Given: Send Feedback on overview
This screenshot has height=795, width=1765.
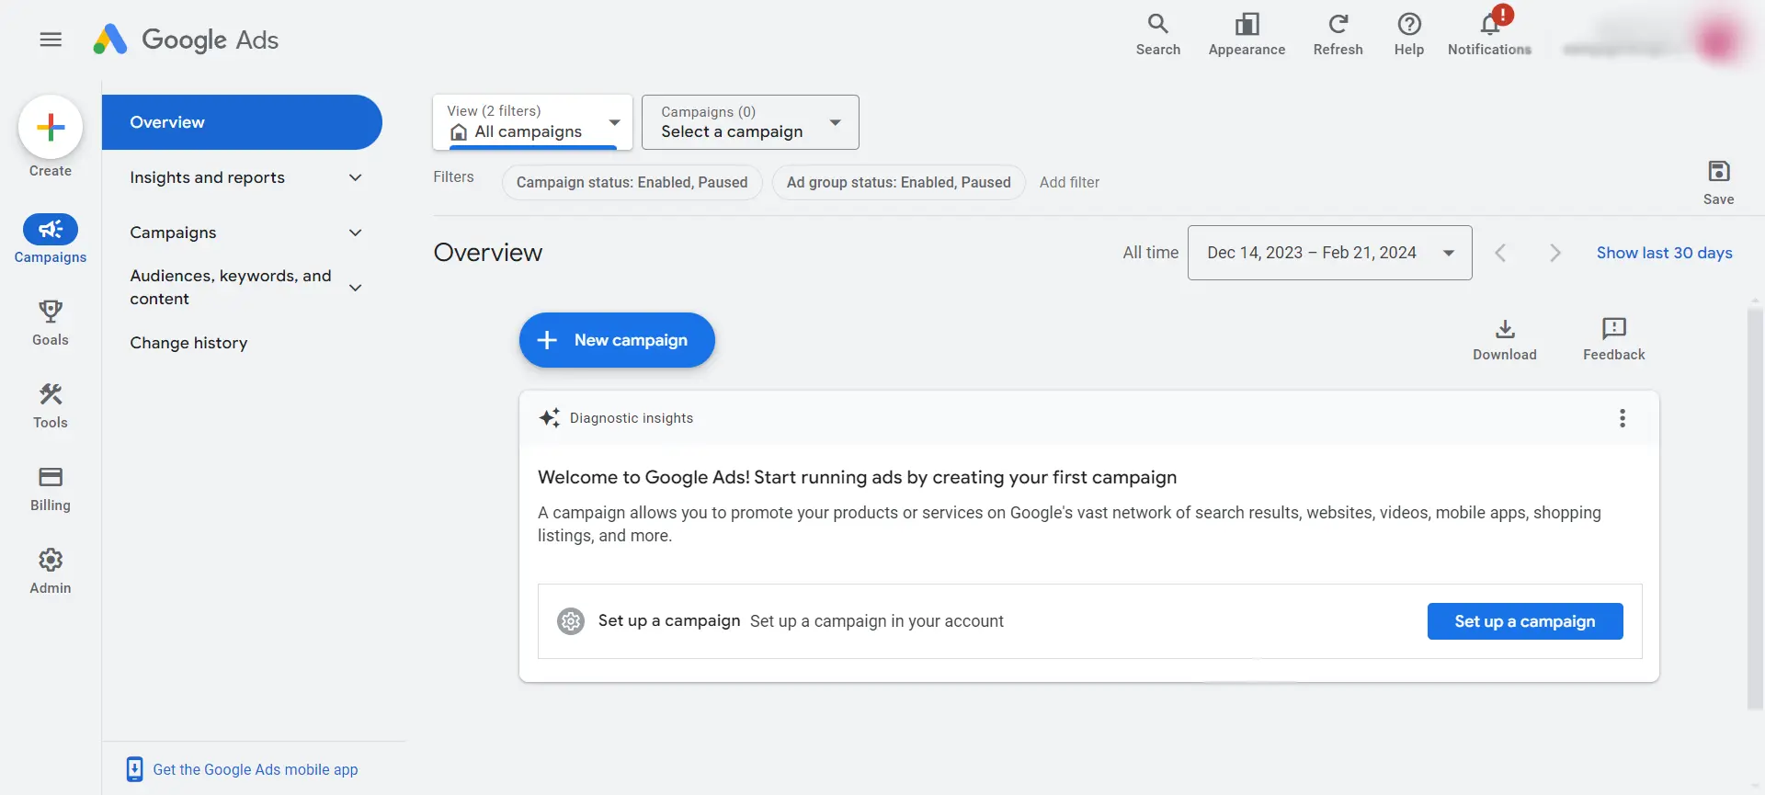Looking at the screenshot, I should [x=1614, y=339].
